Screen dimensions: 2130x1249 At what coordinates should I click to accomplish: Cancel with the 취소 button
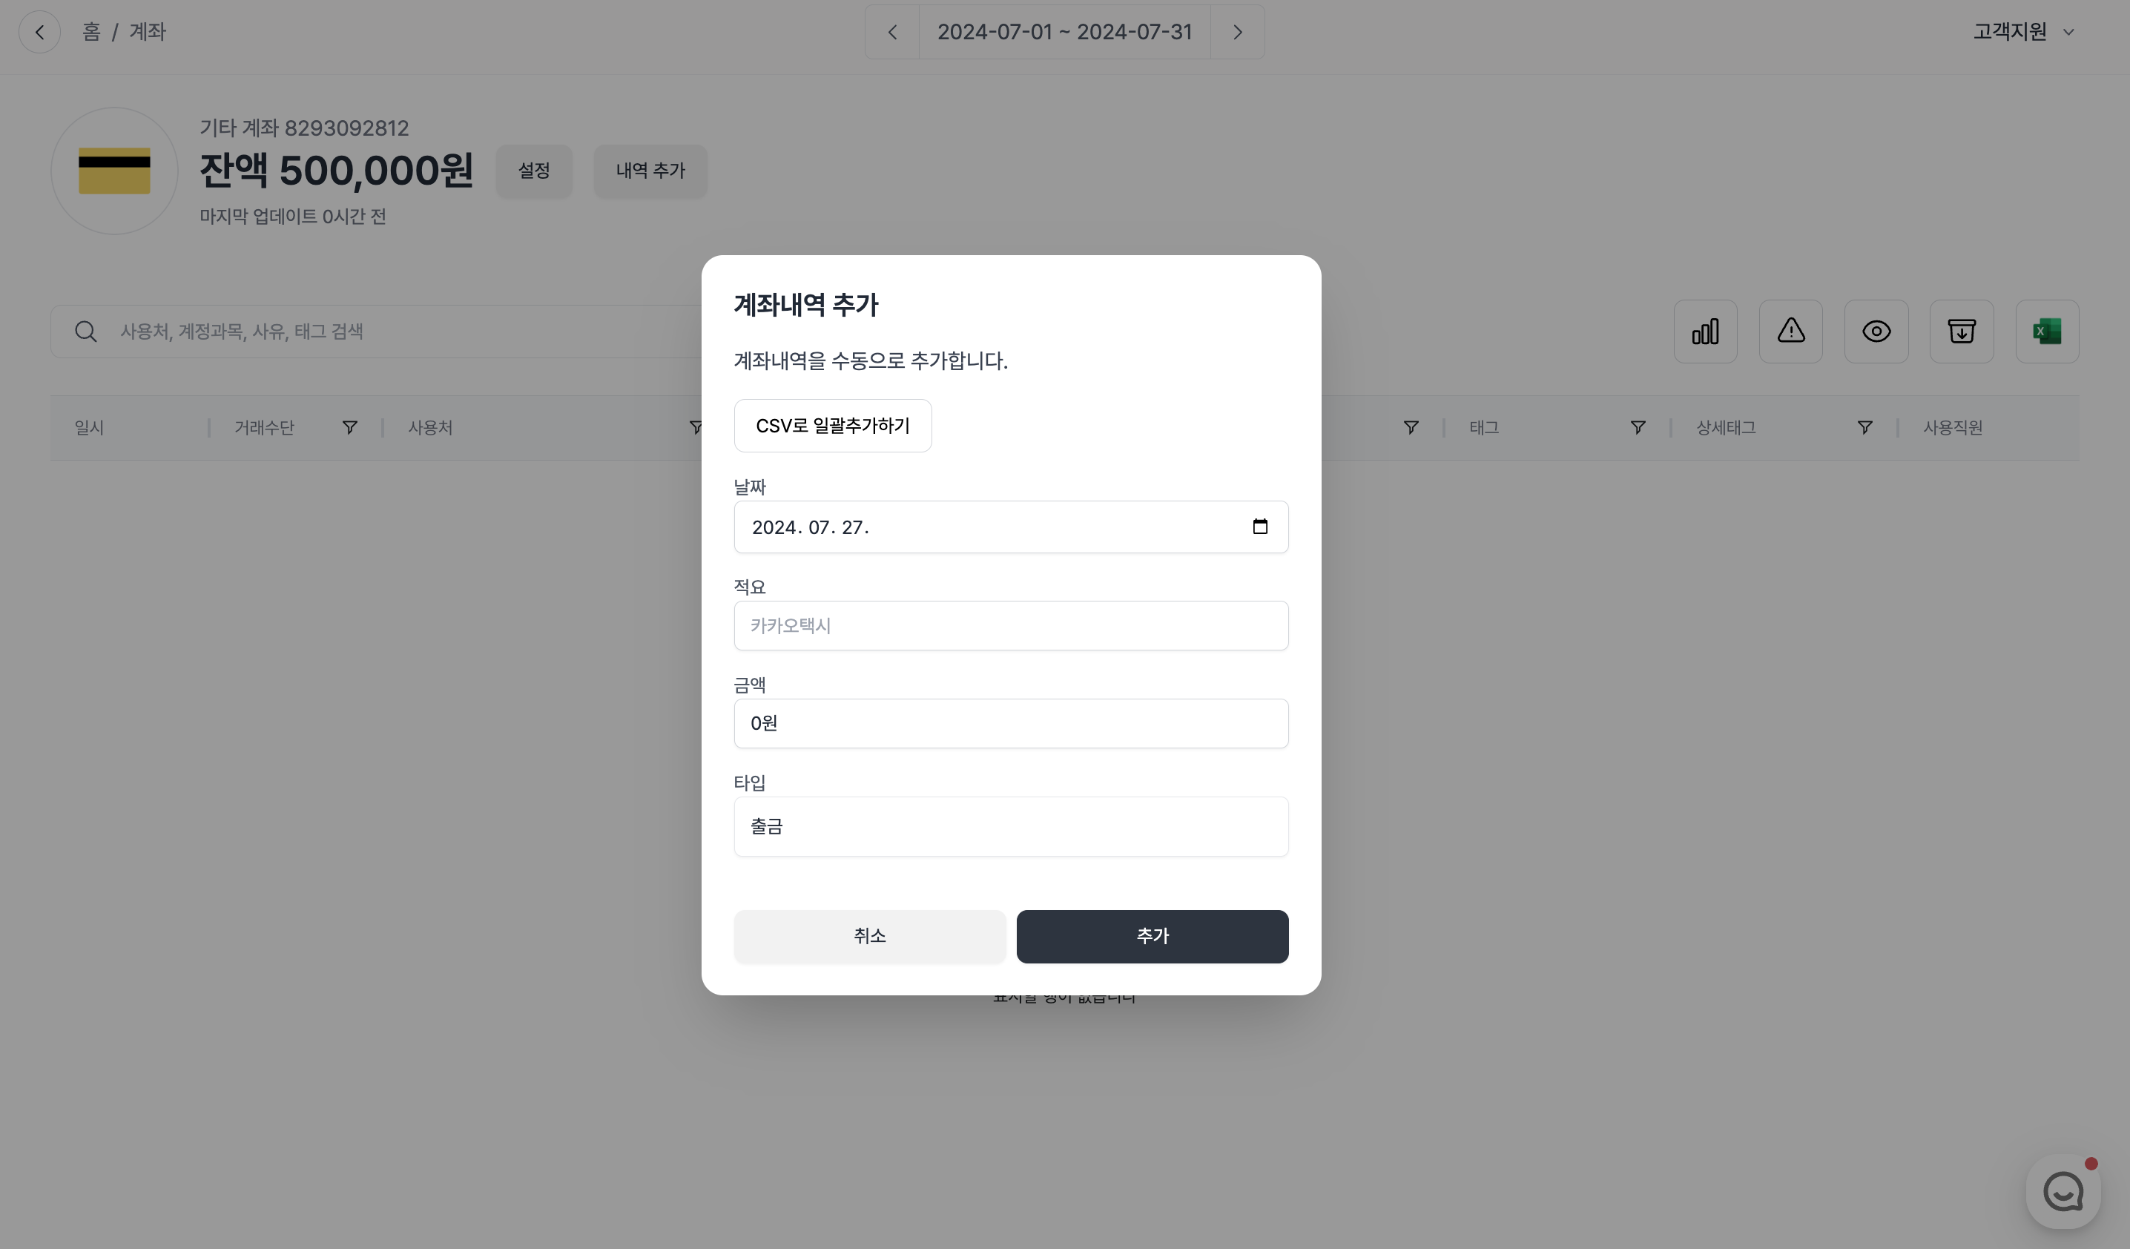click(x=869, y=936)
